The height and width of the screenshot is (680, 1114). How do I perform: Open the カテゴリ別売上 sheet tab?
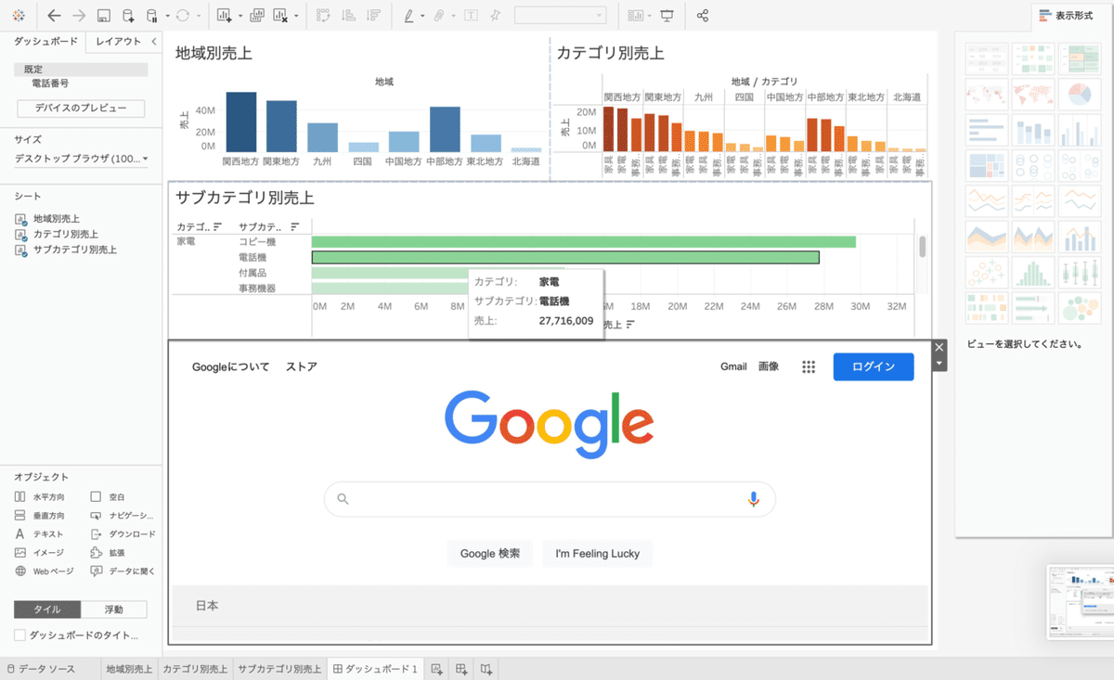195,669
